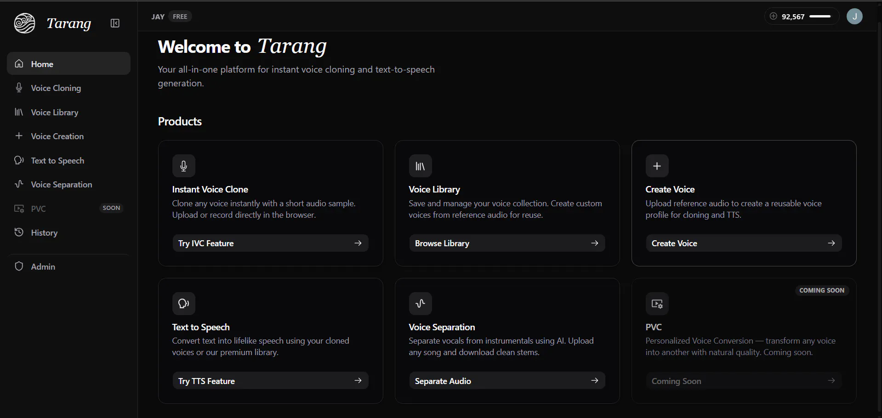Click the PVC card title
882x418 pixels.
654,327
